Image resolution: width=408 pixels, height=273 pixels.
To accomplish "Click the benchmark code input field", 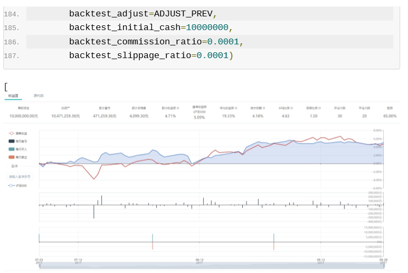I will [20, 176].
